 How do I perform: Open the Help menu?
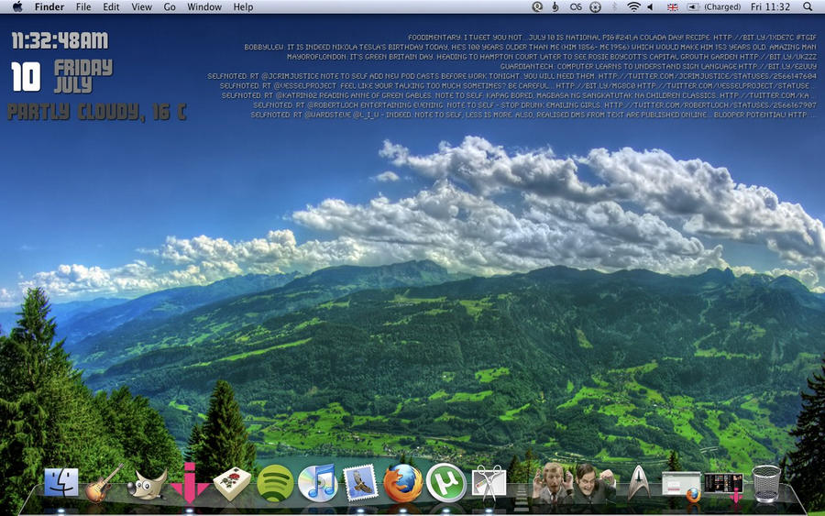243,6
